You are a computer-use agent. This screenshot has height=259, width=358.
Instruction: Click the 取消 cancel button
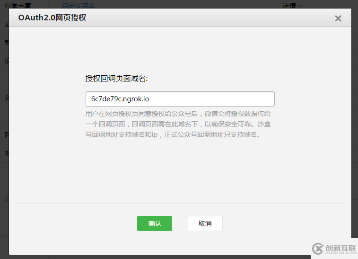205,223
